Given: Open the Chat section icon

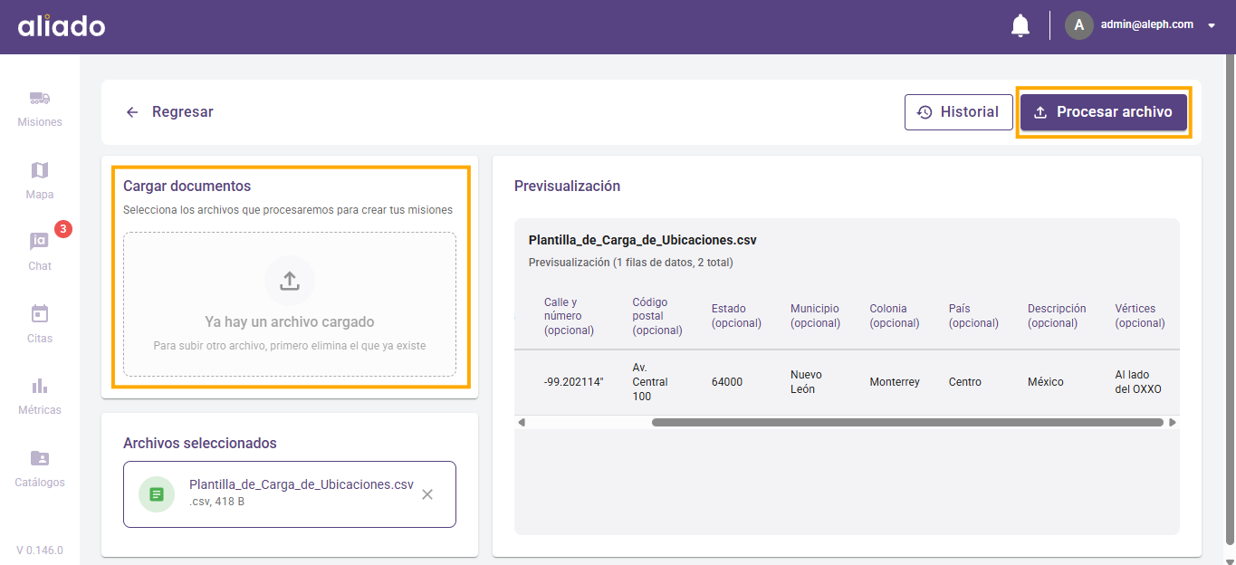Looking at the screenshot, I should coord(40,243).
